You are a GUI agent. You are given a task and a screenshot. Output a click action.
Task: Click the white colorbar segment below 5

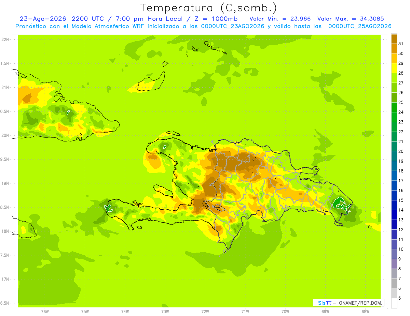click(394, 303)
